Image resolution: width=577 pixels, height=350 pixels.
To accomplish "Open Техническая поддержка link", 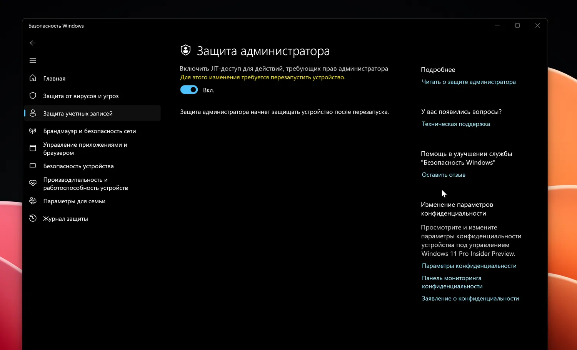I will pyautogui.click(x=456, y=124).
